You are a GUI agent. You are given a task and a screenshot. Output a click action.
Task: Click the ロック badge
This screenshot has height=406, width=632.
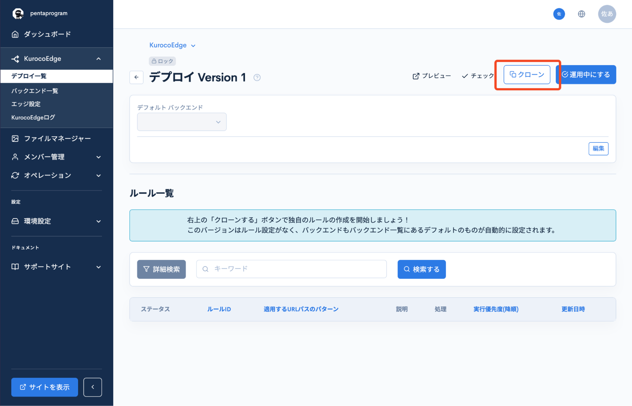pos(162,61)
